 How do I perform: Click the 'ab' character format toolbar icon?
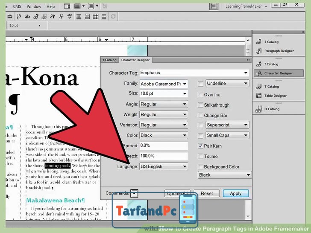27,17
